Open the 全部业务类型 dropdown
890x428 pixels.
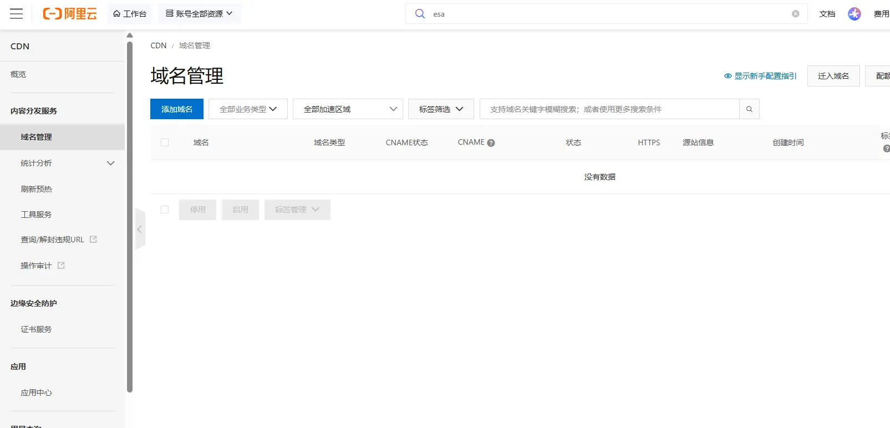248,109
